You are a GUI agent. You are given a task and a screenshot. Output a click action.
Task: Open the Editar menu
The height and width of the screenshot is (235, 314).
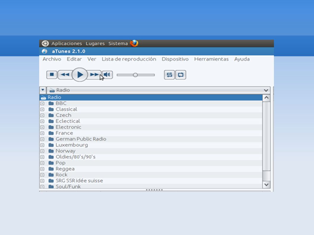[74, 59]
